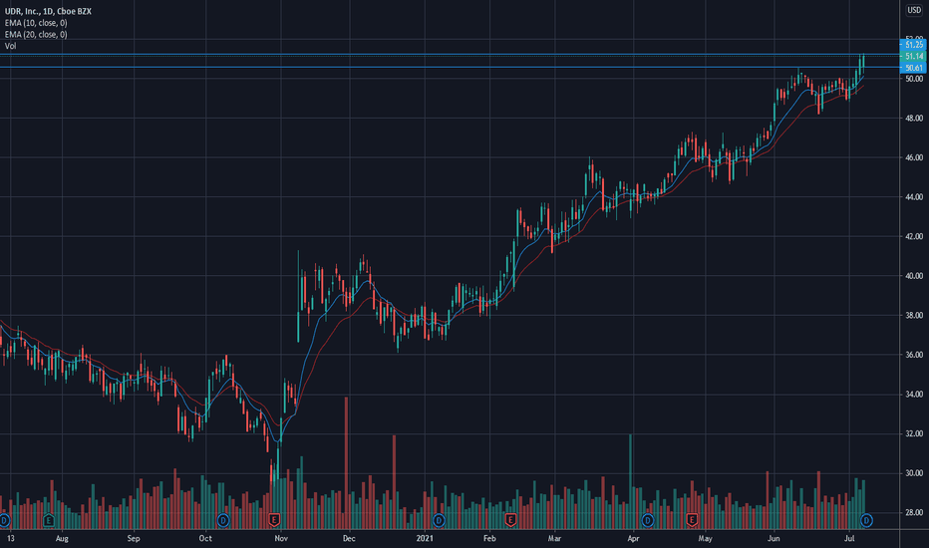Click the dividend D marker in July 2021
Image resolution: width=929 pixels, height=548 pixels.
866,521
